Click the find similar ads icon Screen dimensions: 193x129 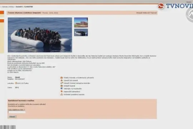coord(61,95)
